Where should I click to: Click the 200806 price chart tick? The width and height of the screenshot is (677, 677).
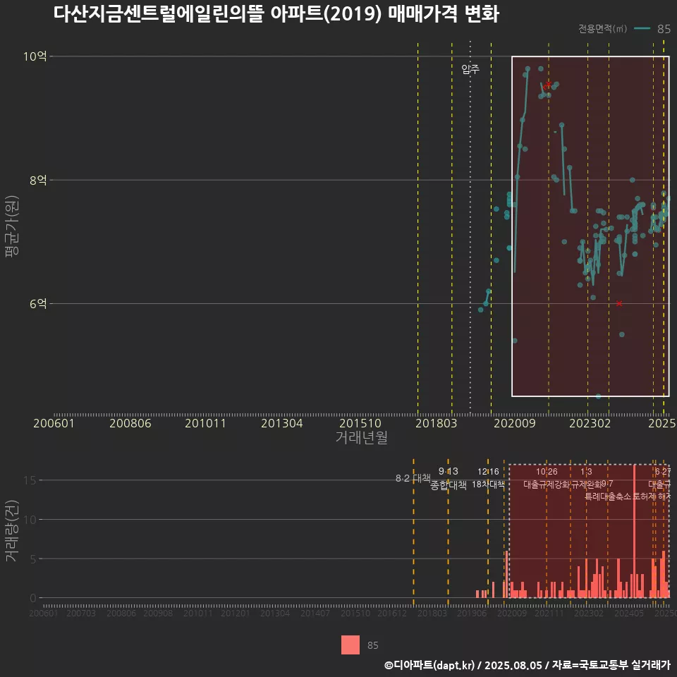[x=130, y=423]
